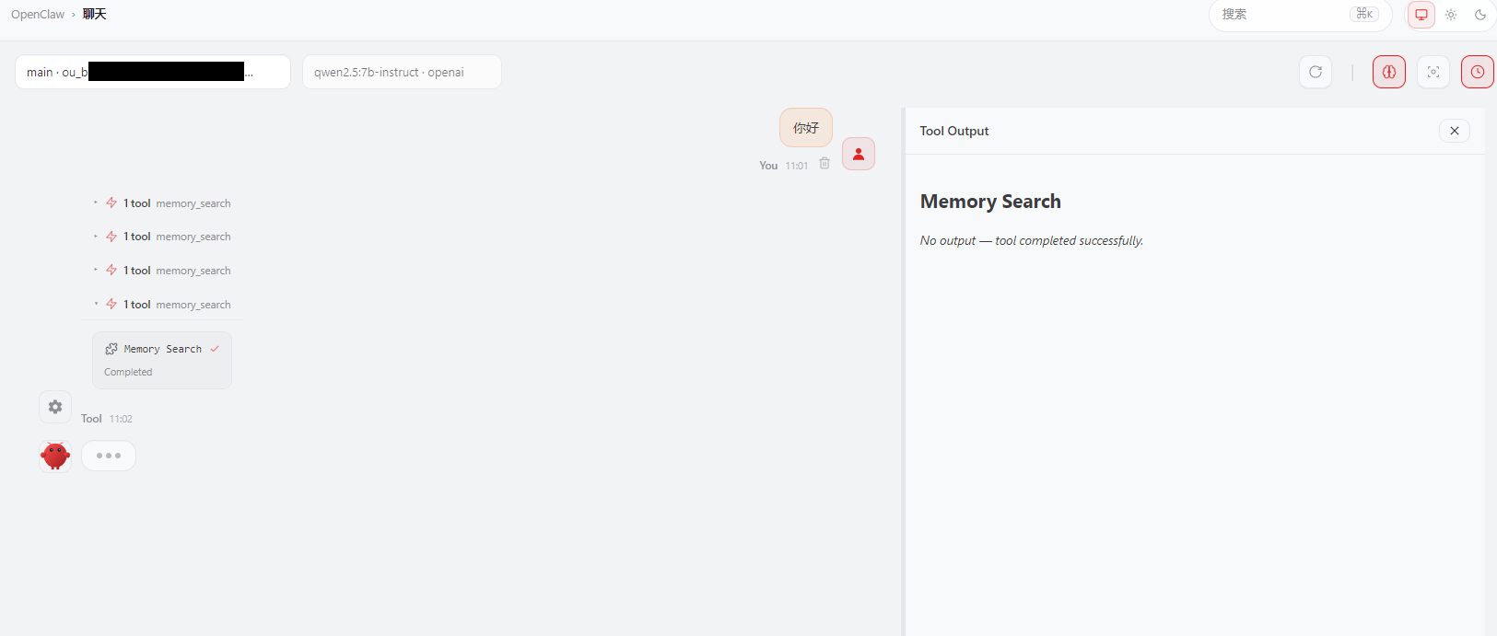The width and height of the screenshot is (1497, 636).
Task: Click the three-dot typing indicator bubble
Action: [x=109, y=456]
